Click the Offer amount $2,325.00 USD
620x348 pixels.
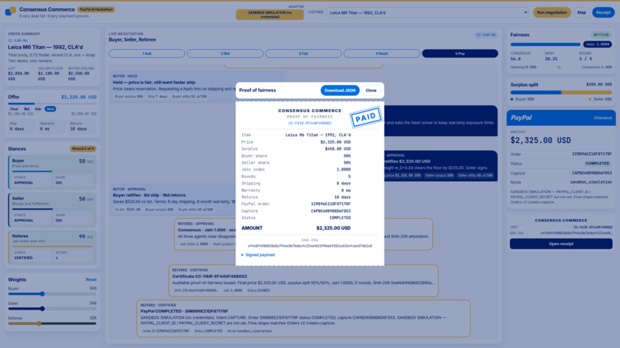pos(78,97)
